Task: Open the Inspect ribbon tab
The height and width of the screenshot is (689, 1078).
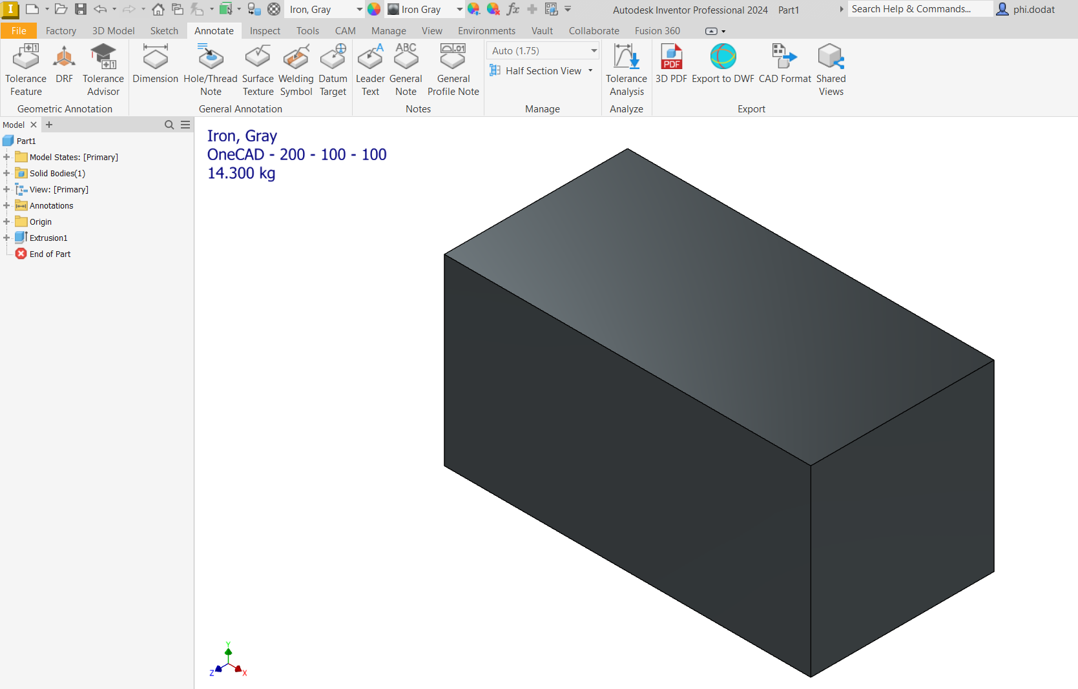Action: pos(265,30)
